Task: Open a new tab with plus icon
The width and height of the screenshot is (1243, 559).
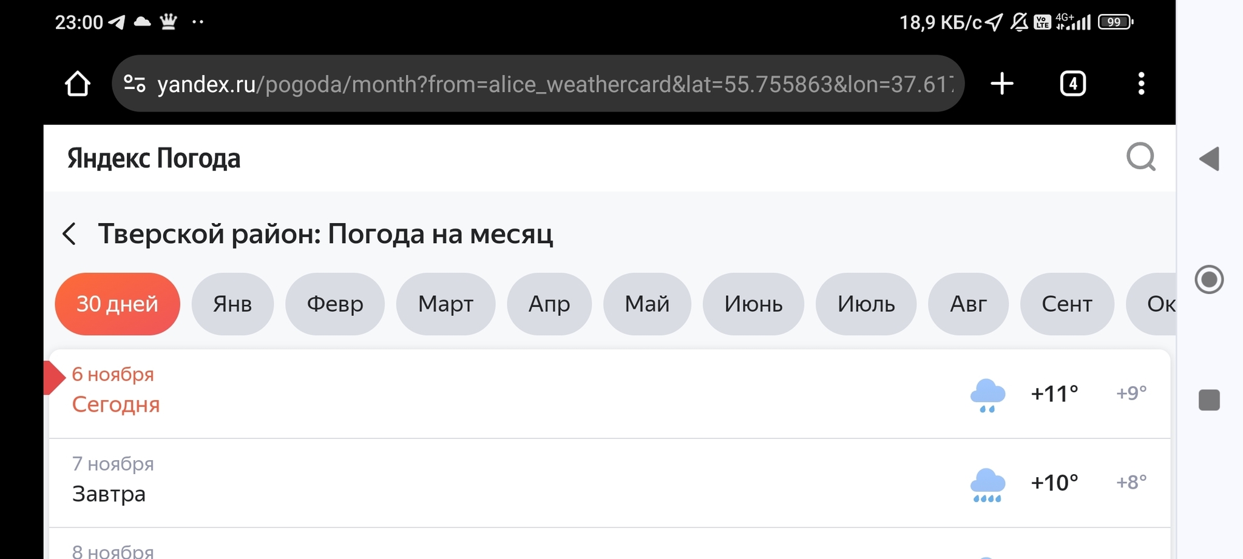Action: pyautogui.click(x=1002, y=84)
